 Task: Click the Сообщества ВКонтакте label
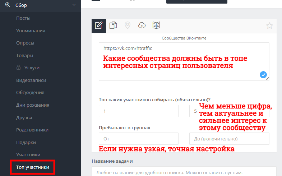tap(184, 38)
